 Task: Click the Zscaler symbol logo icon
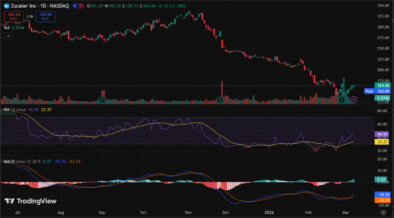[7, 6]
